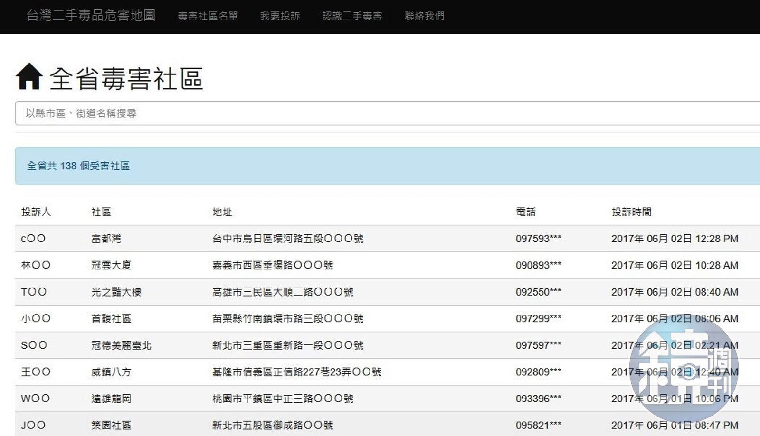Viewport: 760px width, 436px height.
Task: Click the 首馥社區 row
Action: click(x=111, y=318)
